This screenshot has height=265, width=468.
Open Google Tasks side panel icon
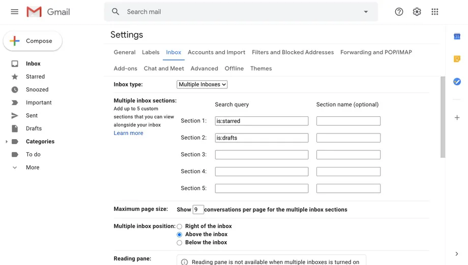(457, 82)
